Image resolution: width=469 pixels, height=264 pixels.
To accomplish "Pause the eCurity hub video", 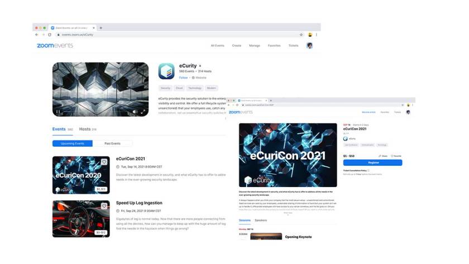I will coord(58,112).
